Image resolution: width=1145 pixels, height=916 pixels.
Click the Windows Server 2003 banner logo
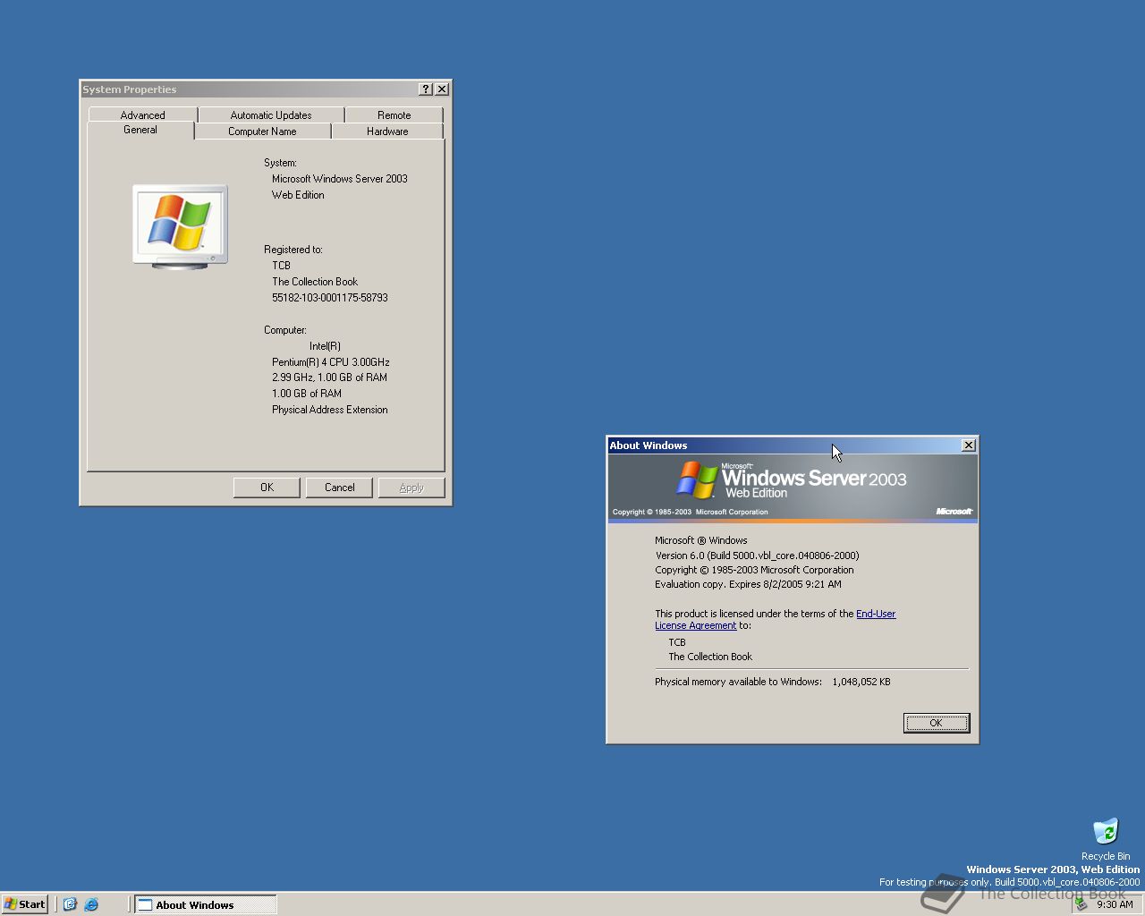pyautogui.click(x=791, y=480)
